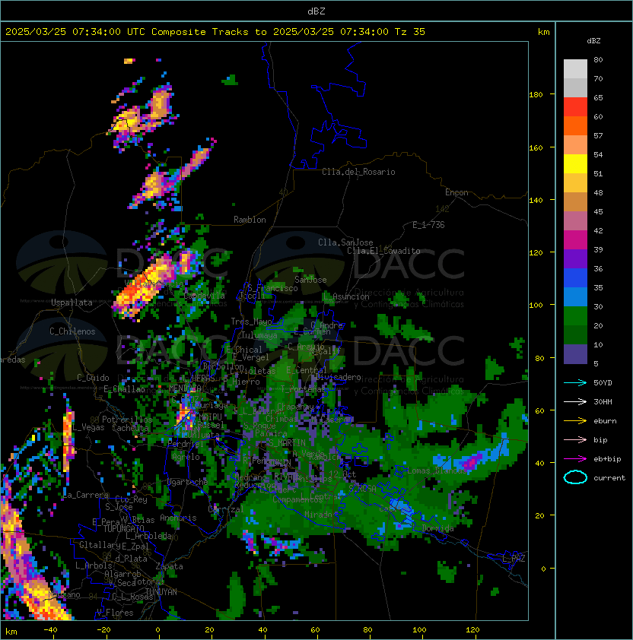
Task: Pick the purple 36–39 dBZ swatch
Action: click(575, 258)
